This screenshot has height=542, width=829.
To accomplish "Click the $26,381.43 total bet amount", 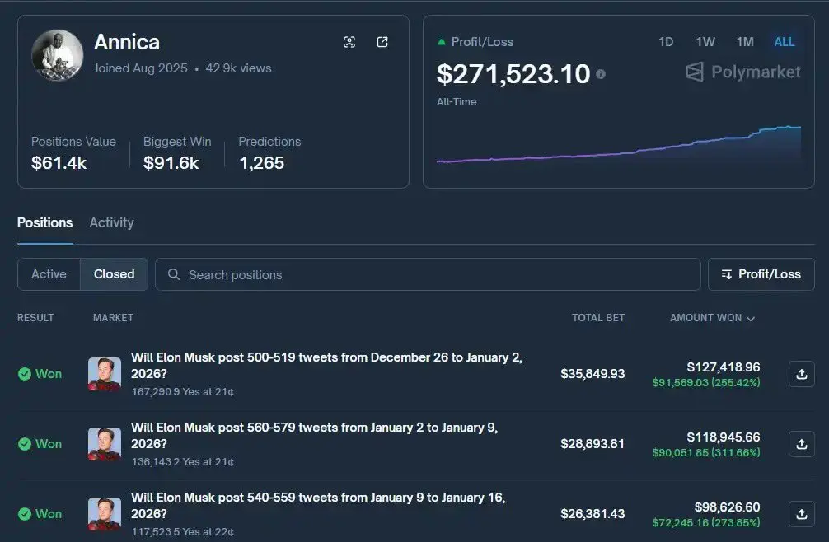I will click(x=592, y=514).
